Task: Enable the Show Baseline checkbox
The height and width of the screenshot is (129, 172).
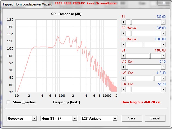Action: coord(8,102)
